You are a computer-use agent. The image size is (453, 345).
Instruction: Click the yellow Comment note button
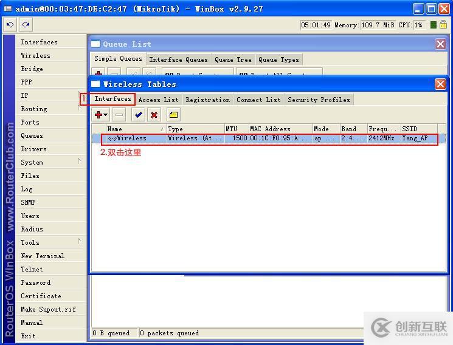(174, 115)
